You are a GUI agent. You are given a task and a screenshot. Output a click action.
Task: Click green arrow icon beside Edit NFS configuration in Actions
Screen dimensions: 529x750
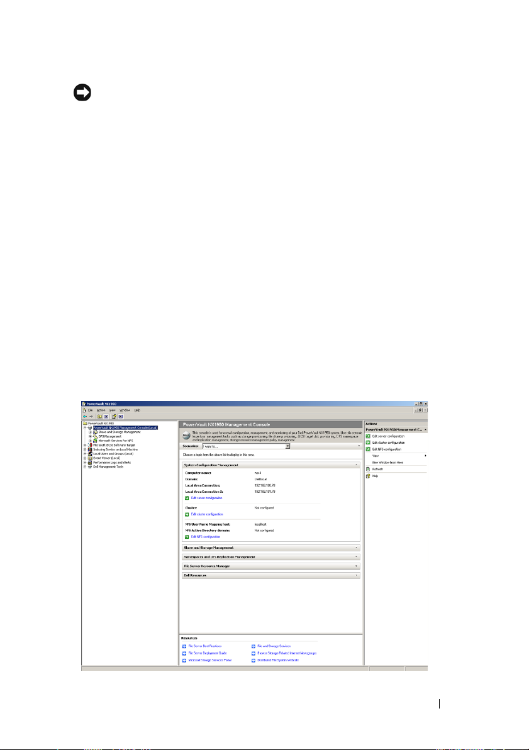click(x=368, y=449)
